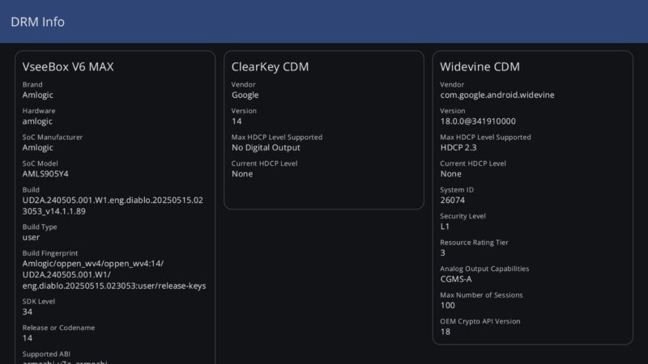Click the No Digital Output value
The width and height of the screenshot is (648, 364).
pos(266,148)
